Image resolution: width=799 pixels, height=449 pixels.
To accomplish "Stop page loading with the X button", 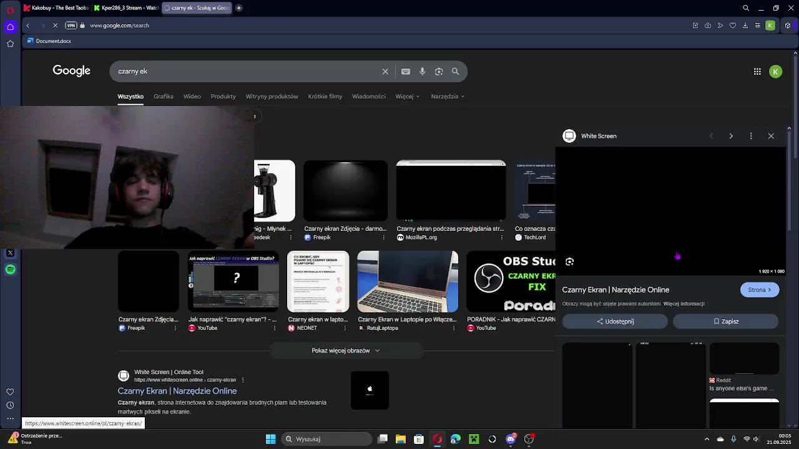I will [55, 26].
